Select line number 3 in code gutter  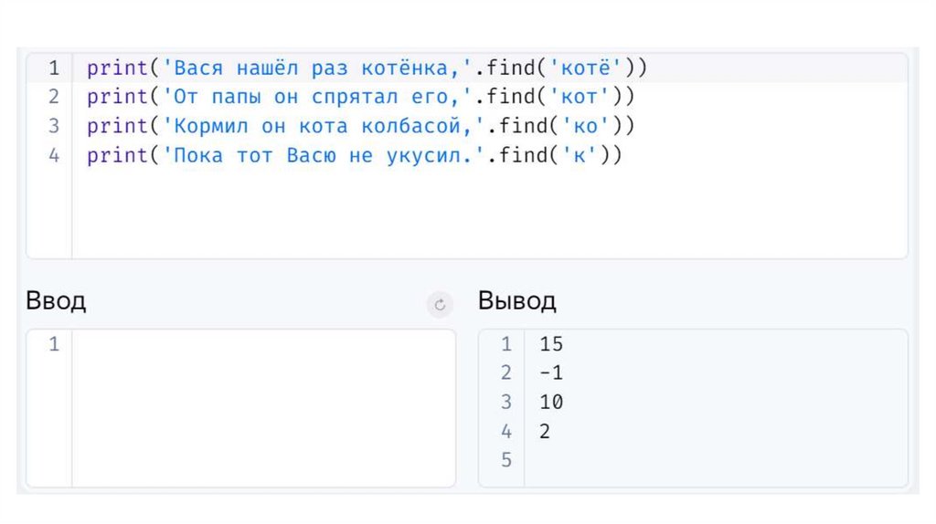pyautogui.click(x=53, y=126)
